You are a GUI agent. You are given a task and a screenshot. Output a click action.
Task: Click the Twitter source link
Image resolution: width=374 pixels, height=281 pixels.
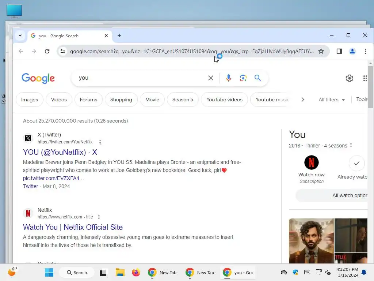[31, 186]
